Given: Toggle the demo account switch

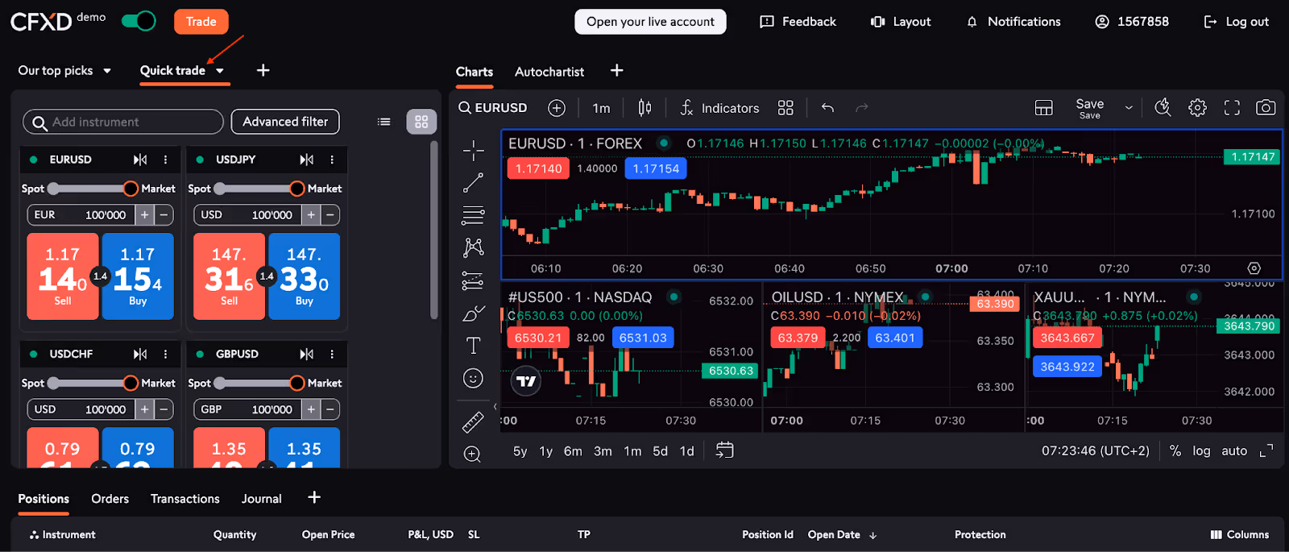Looking at the screenshot, I should 139,21.
